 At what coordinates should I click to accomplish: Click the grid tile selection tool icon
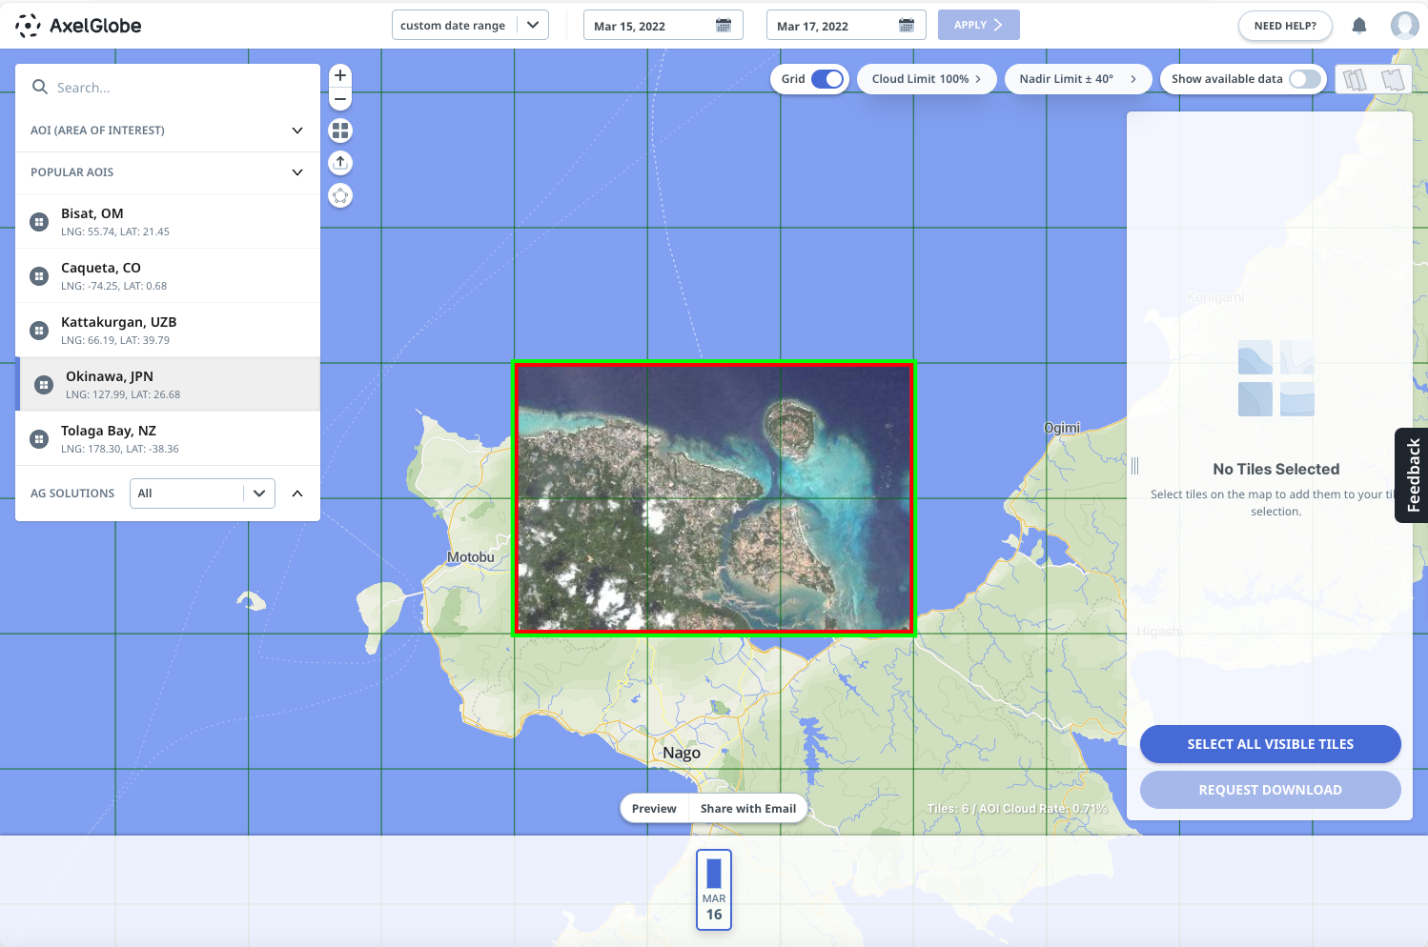pyautogui.click(x=340, y=131)
